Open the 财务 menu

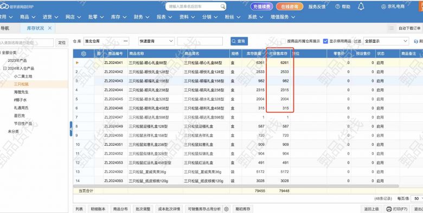pos(142,17)
